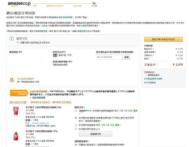The height and width of the screenshot is (147, 189).
Task: Click the shopping cart icon in header
Action: [x=94, y=3]
